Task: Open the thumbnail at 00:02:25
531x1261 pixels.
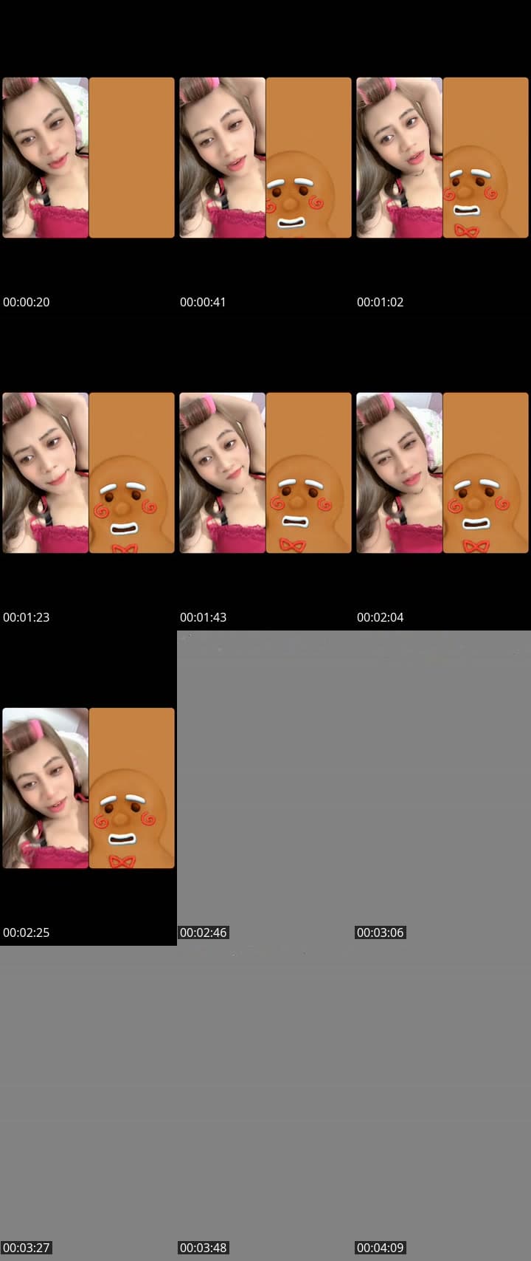Action: coord(88,788)
